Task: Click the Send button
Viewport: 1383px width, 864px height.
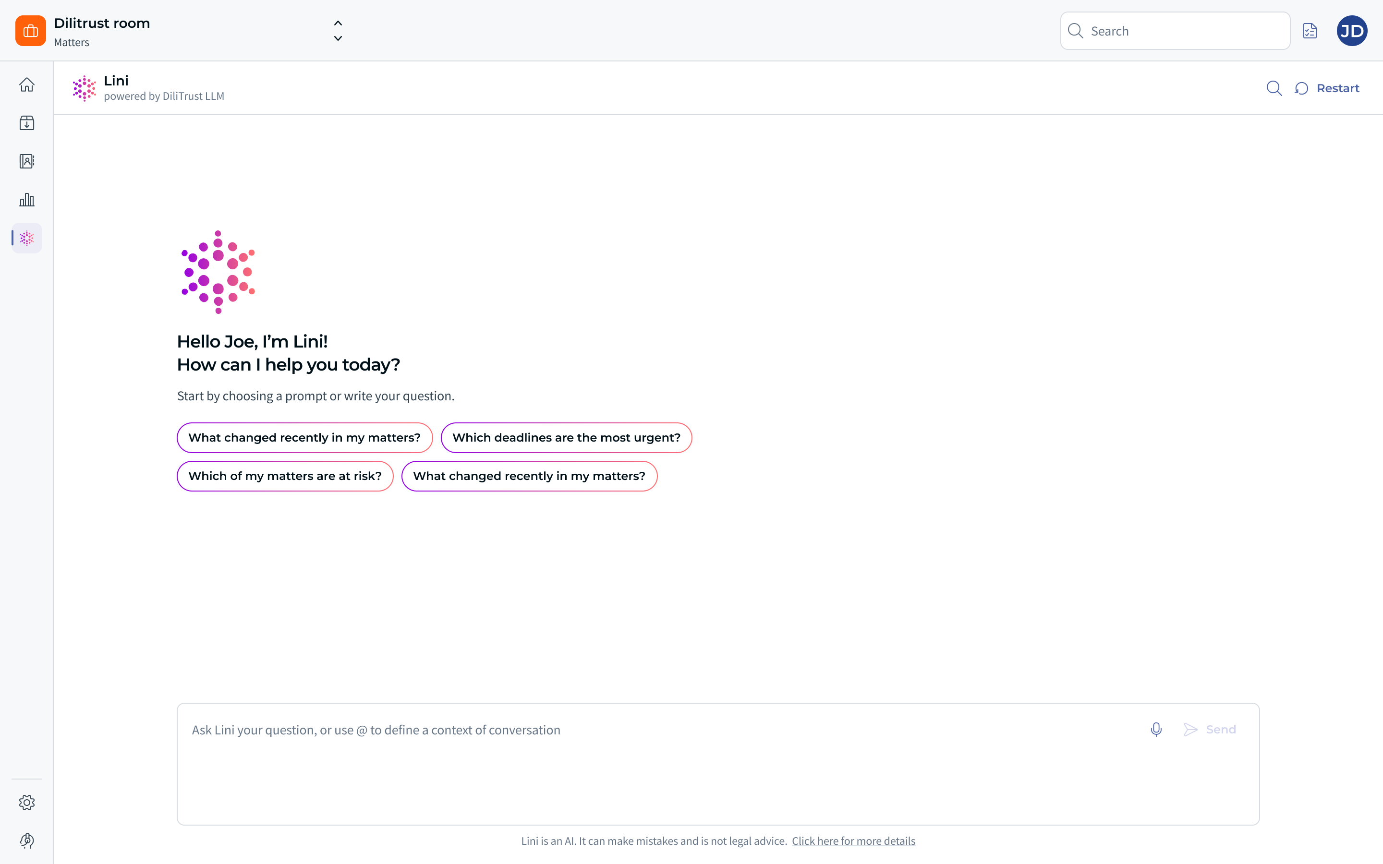Action: 1209,730
